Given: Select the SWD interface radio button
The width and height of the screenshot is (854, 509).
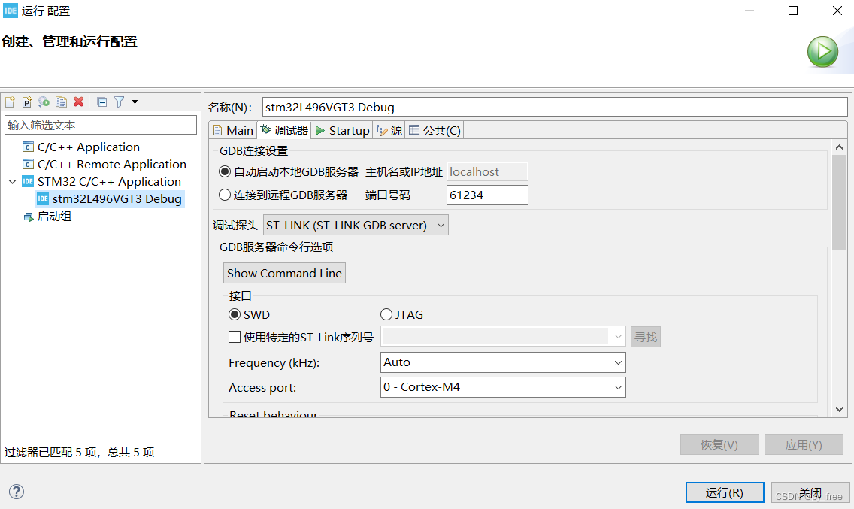Looking at the screenshot, I should click(x=235, y=314).
